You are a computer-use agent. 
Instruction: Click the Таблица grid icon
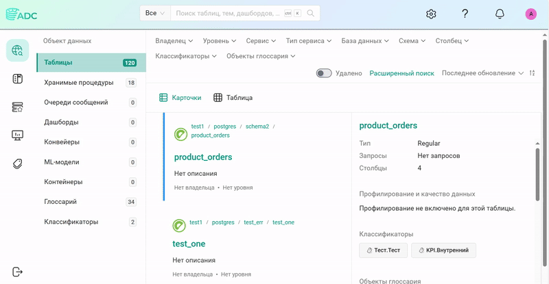click(x=218, y=97)
